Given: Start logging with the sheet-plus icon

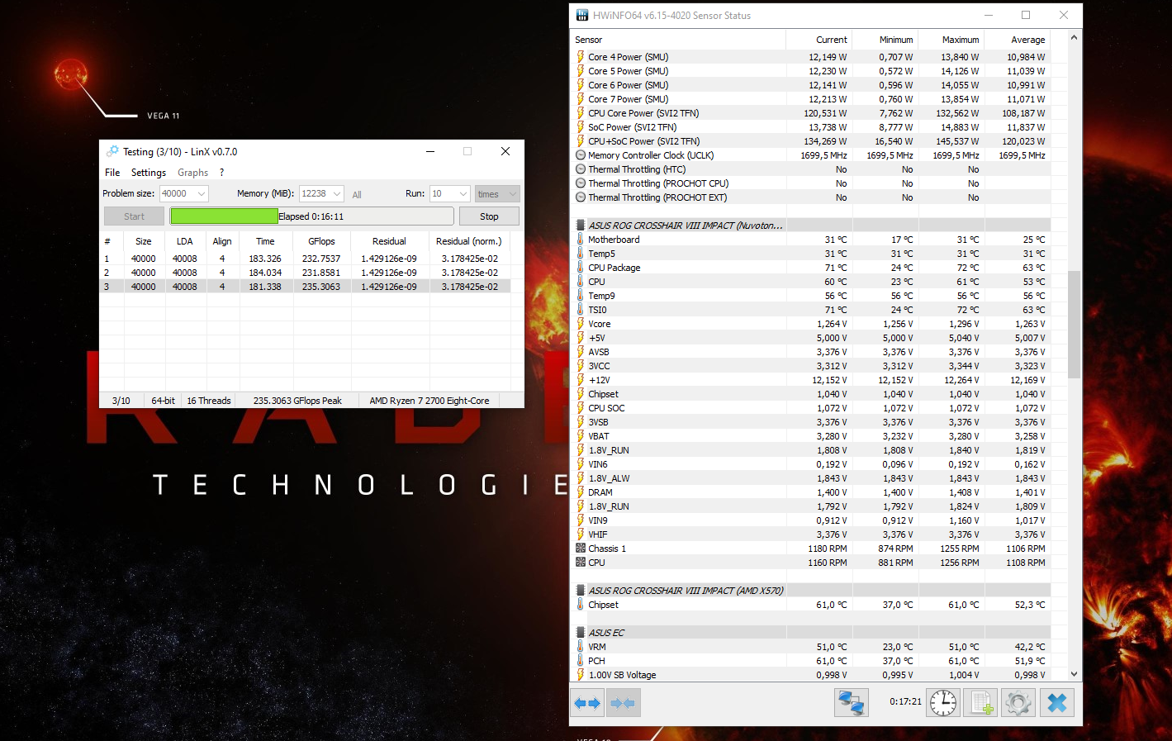Looking at the screenshot, I should (x=981, y=703).
